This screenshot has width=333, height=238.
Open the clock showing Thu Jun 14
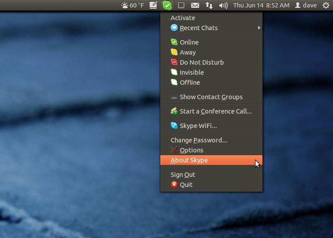pos(261,5)
